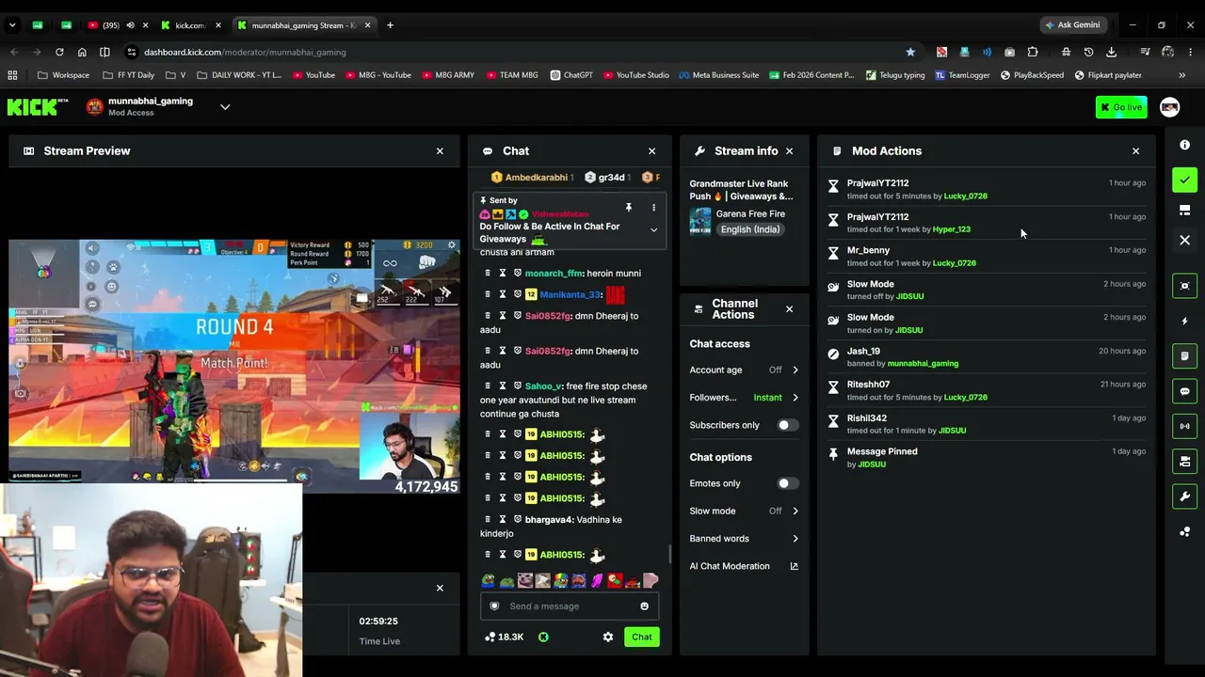The width and height of the screenshot is (1205, 677).
Task: Unpin the pinned chat message
Action: tap(629, 207)
